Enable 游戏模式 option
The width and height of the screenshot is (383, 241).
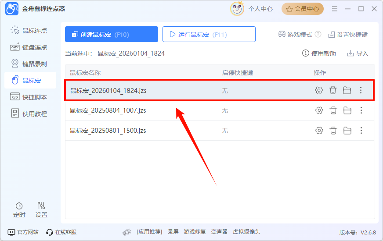295,35
